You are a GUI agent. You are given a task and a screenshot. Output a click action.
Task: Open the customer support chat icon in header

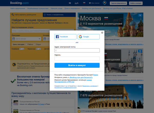coord(70,3)
